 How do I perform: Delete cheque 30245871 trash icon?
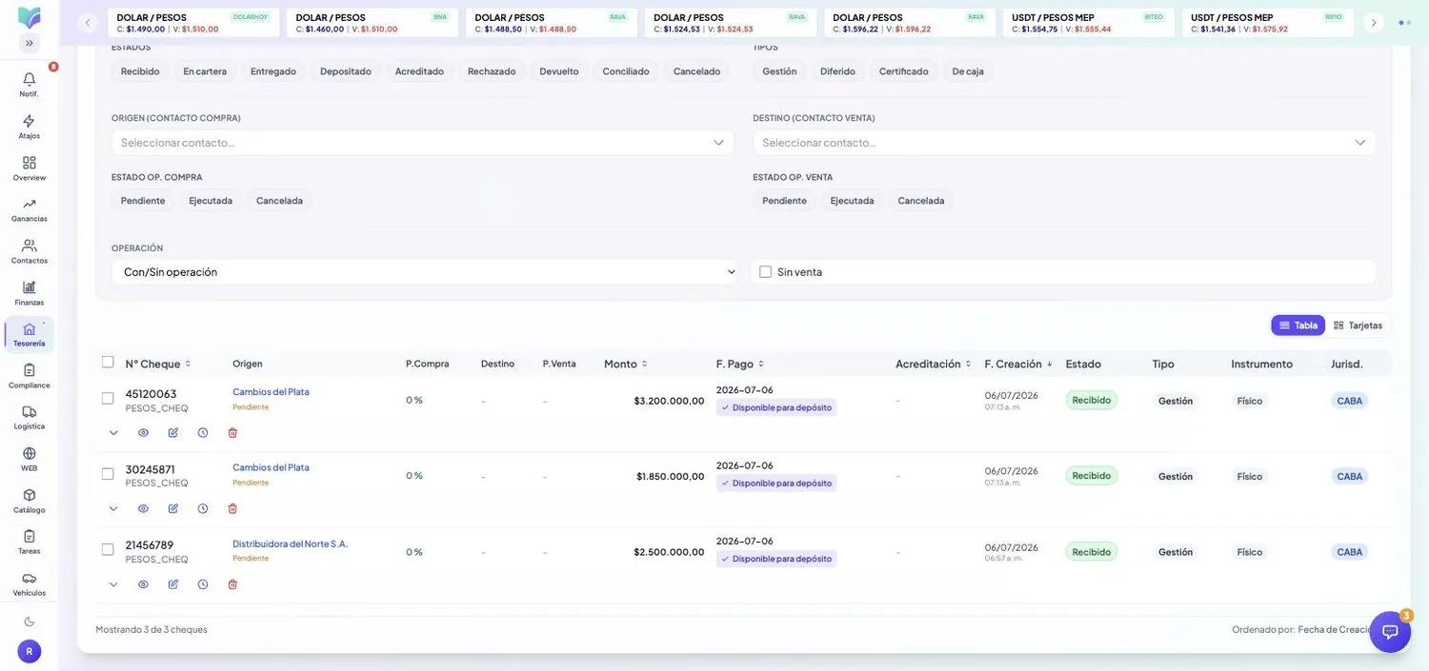(232, 508)
